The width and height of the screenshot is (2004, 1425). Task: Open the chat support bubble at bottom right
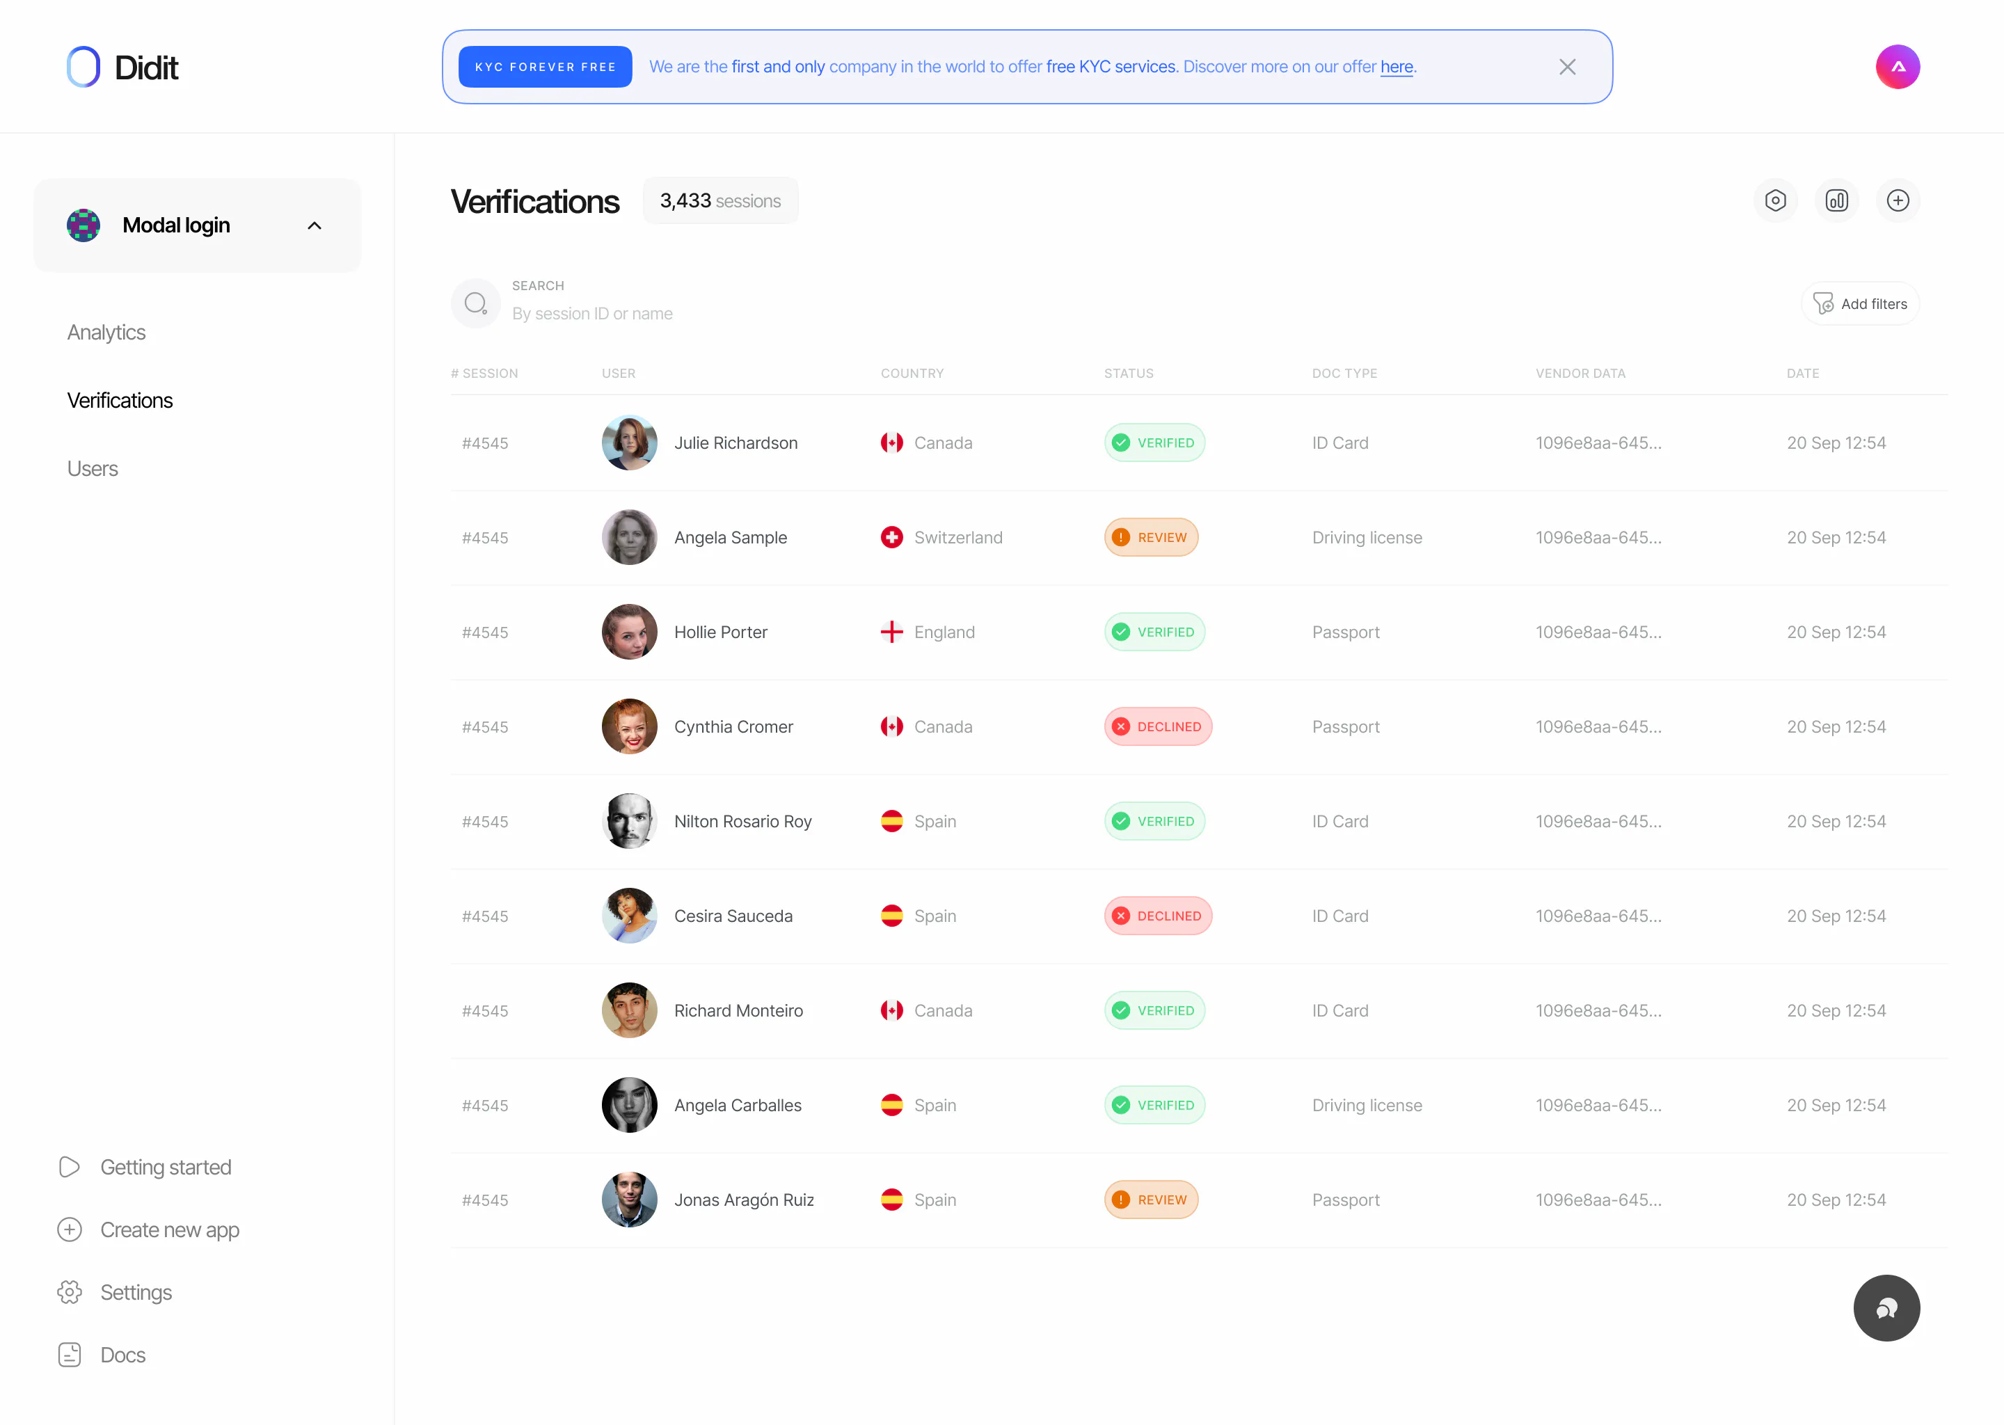(x=1886, y=1307)
